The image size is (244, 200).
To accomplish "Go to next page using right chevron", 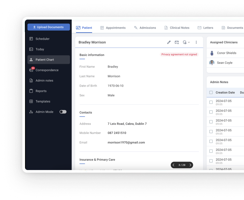I will (190, 165).
